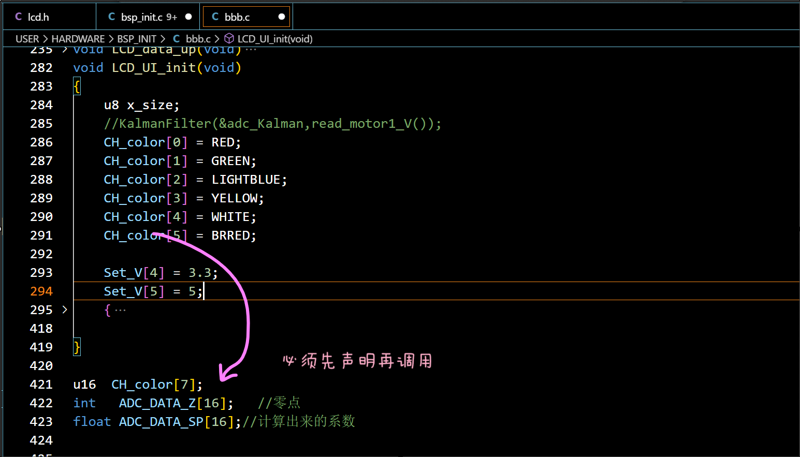Image resolution: width=800 pixels, height=457 pixels.
Task: Click the C file icon on lcd.h tab
Action: click(x=19, y=17)
